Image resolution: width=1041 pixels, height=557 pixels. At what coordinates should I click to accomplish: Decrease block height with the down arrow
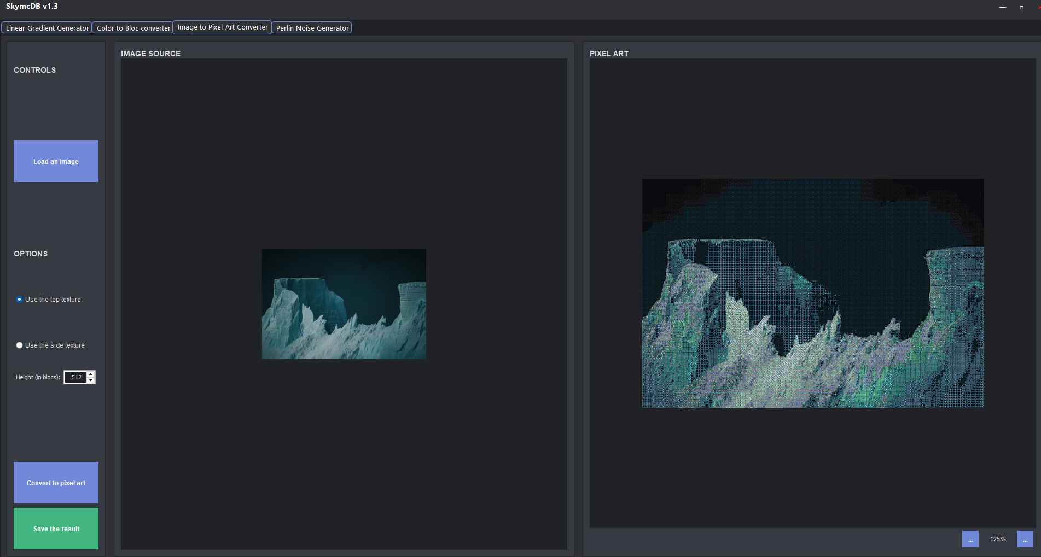91,380
